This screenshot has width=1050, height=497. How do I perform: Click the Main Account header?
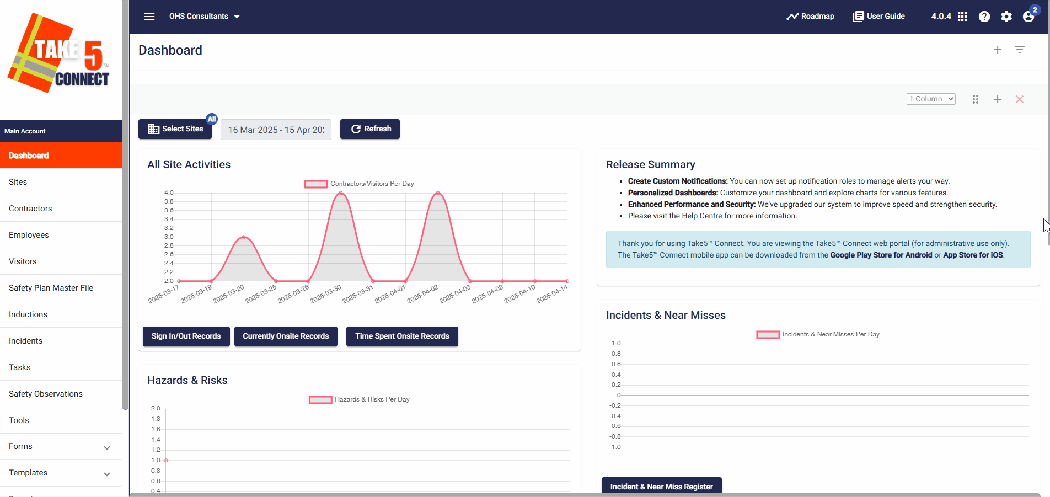click(61, 131)
